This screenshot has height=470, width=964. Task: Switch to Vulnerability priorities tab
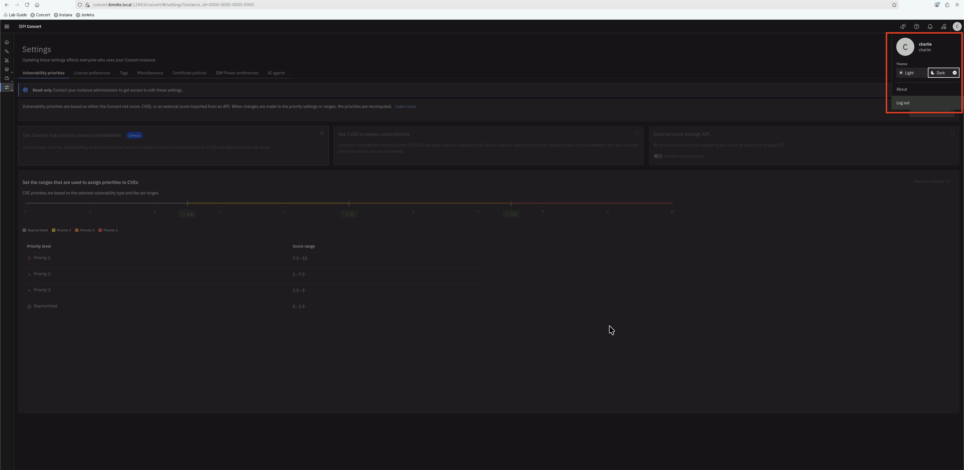click(x=43, y=73)
